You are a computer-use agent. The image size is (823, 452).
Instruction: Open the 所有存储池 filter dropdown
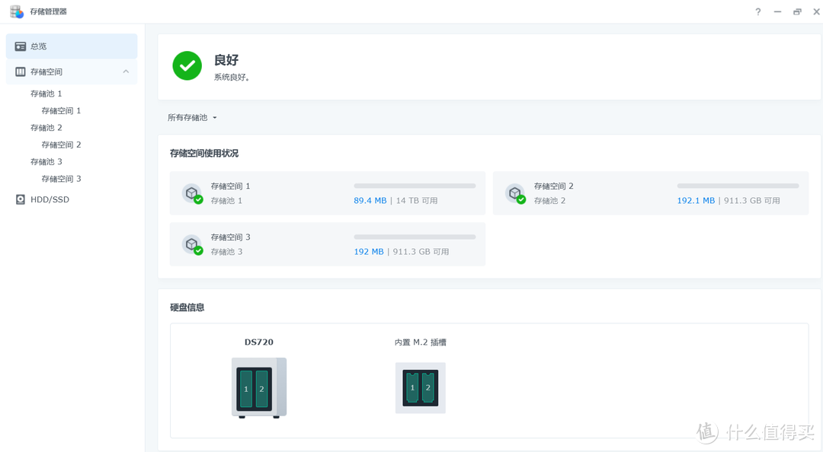(x=191, y=117)
